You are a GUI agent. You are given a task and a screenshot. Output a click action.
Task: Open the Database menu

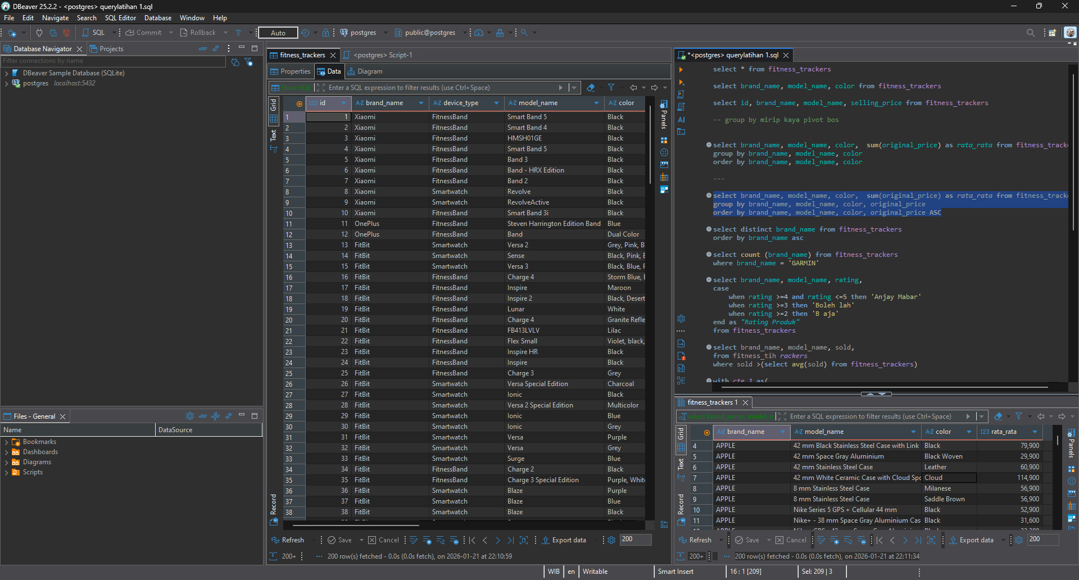[x=157, y=17]
